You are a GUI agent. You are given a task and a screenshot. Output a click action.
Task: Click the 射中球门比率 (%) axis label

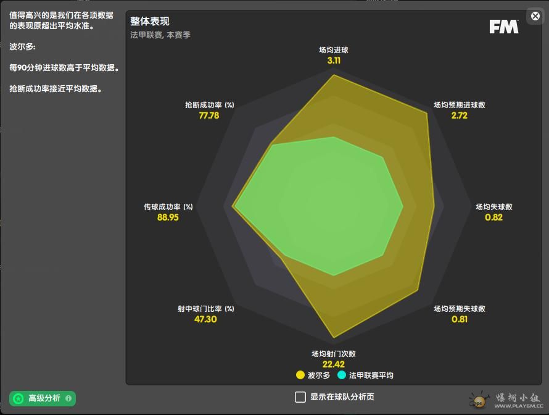tap(205, 309)
